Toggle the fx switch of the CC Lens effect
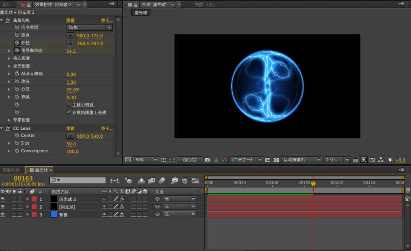The height and width of the screenshot is (251, 411). 7,128
